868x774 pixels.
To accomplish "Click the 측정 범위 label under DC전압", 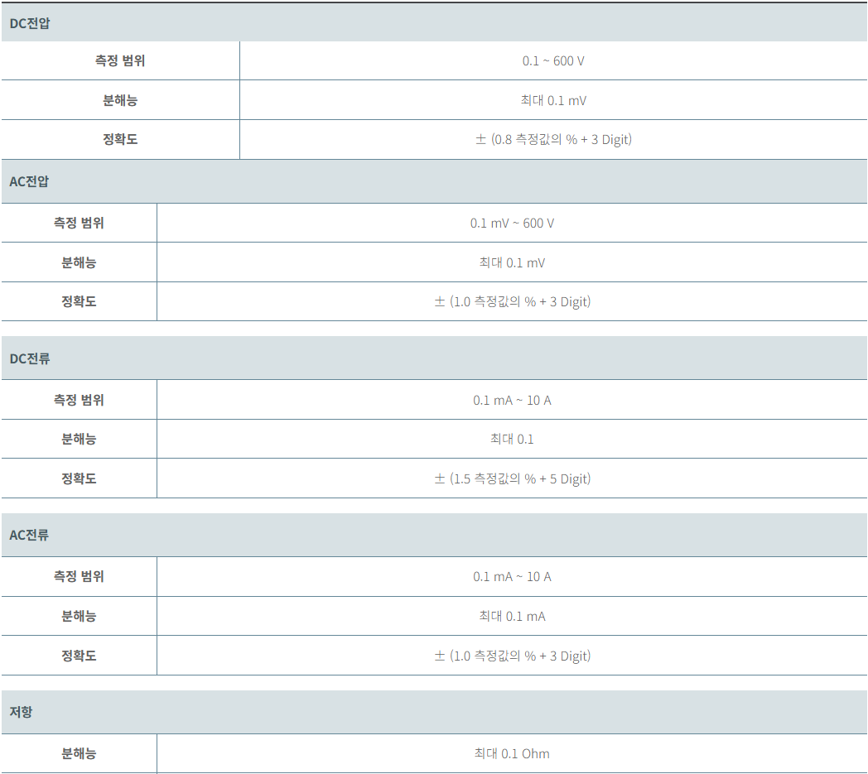I will pyautogui.click(x=120, y=61).
